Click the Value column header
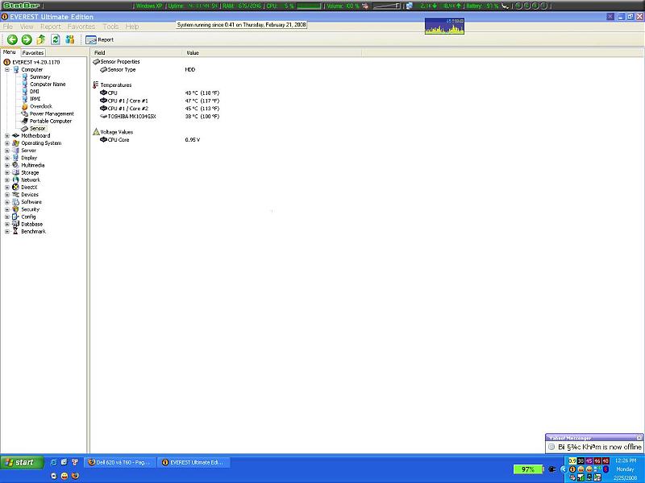This screenshot has height=483, width=645. click(193, 52)
